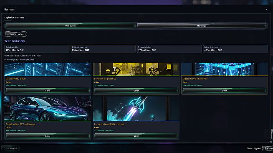
Task: Click Gérer for Constructeur EV / autonome
Action: coord(48,136)
